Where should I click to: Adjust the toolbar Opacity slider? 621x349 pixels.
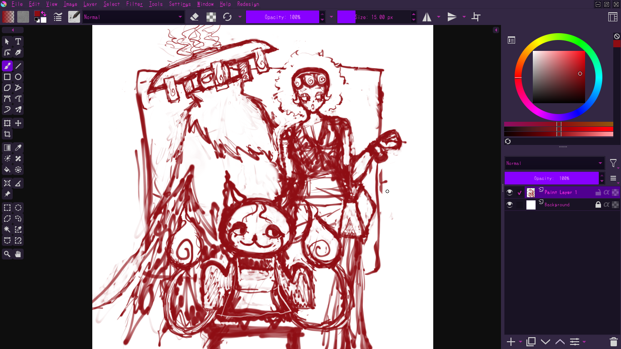click(282, 17)
